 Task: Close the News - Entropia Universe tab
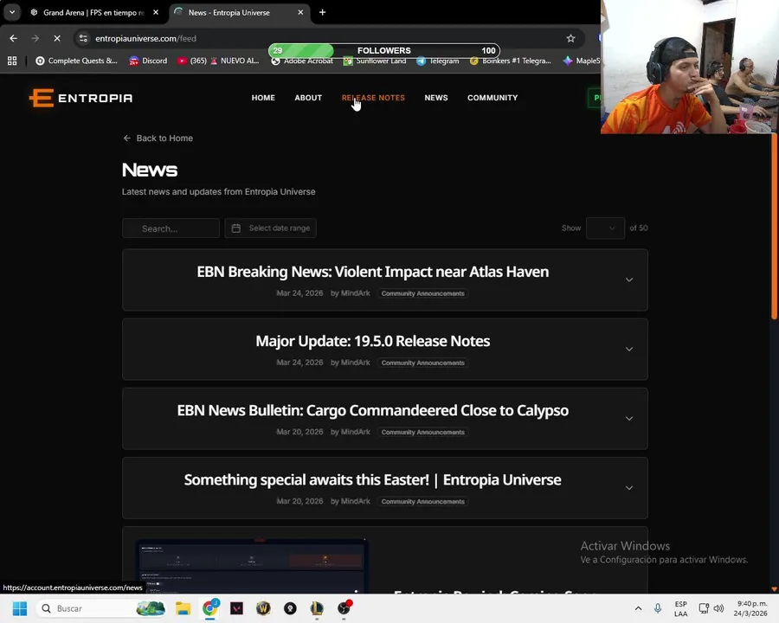pyautogui.click(x=300, y=12)
